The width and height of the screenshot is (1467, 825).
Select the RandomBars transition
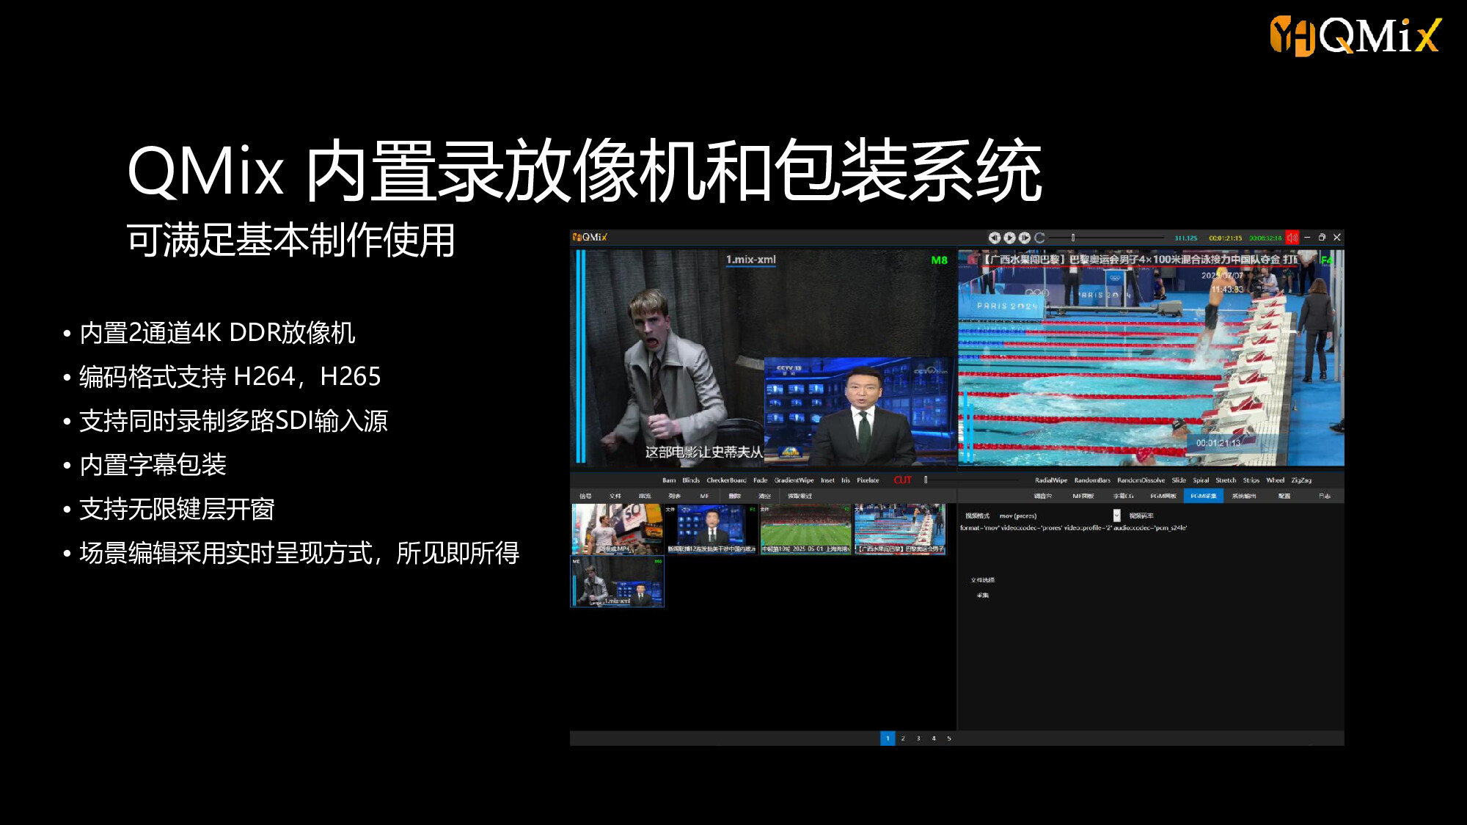[1092, 480]
